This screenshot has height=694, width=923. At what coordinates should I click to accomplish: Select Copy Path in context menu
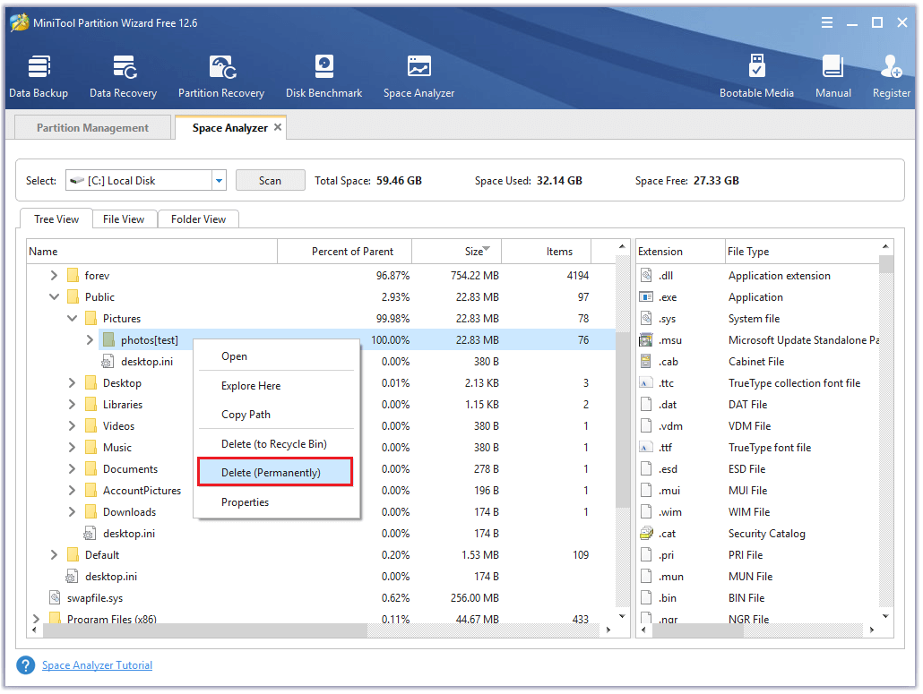coord(276,415)
